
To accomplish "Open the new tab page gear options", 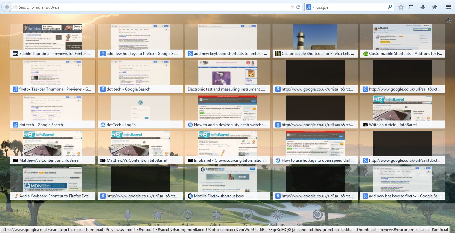I will point(449,21).
